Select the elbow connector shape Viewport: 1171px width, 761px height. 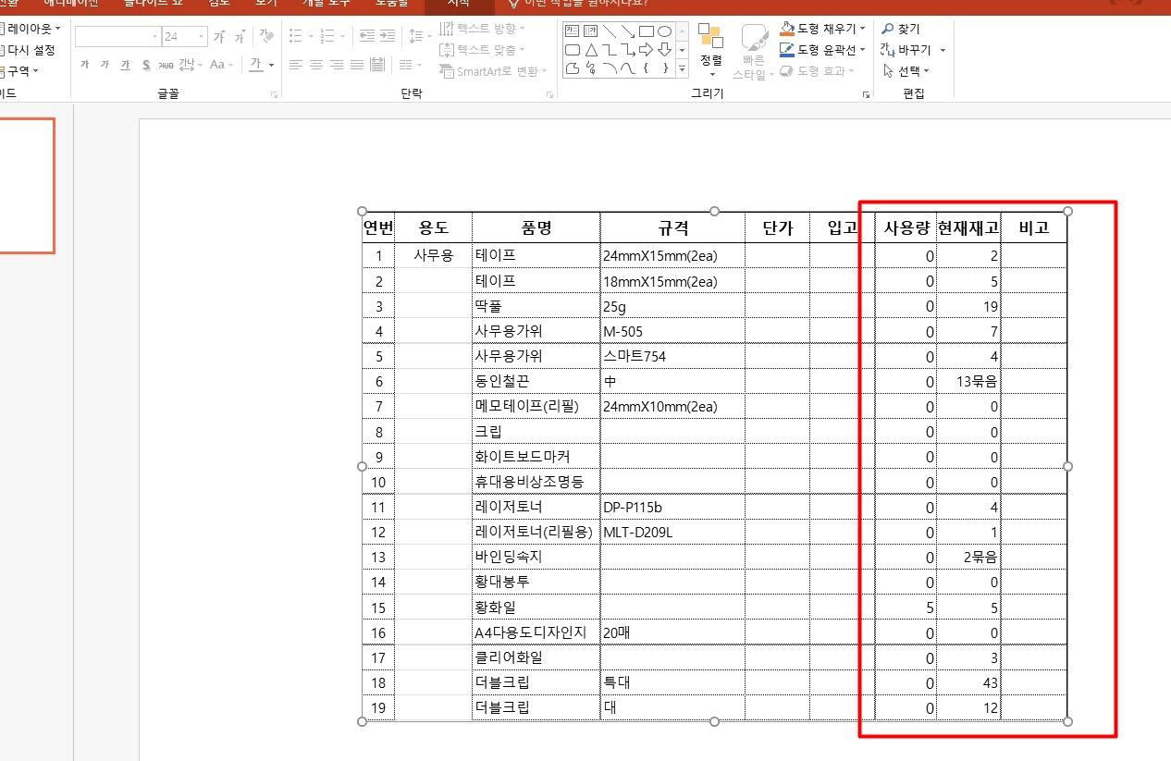point(610,50)
